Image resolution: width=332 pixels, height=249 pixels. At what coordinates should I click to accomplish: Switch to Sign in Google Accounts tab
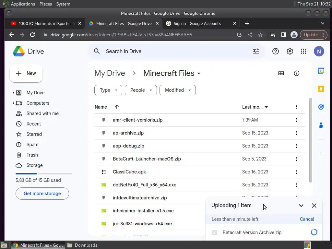[x=201, y=23]
